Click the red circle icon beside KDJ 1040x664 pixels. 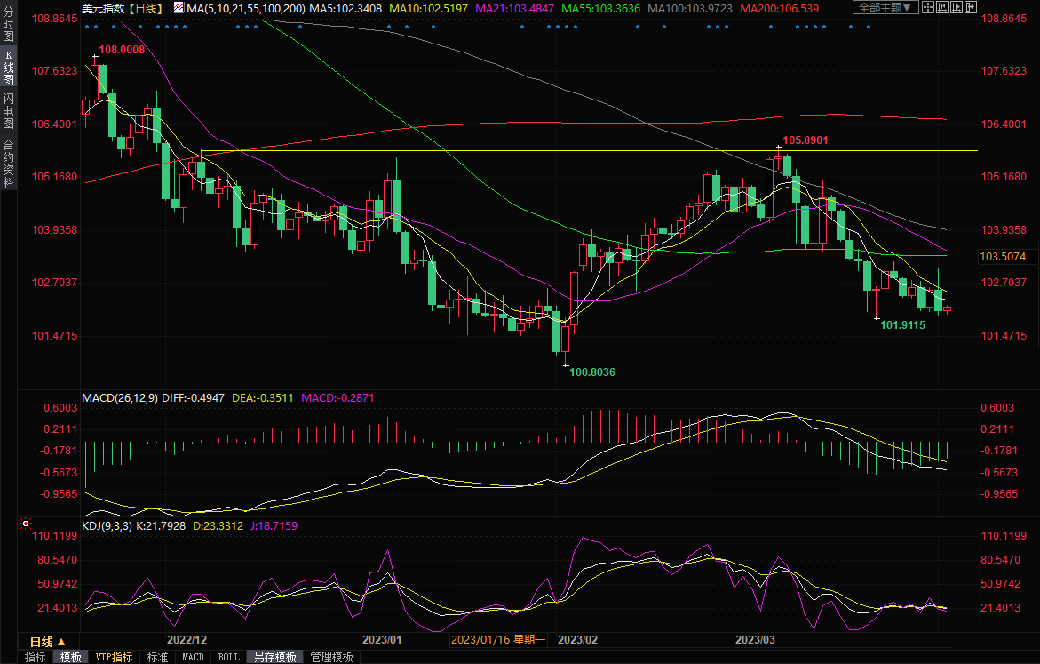(x=25, y=524)
